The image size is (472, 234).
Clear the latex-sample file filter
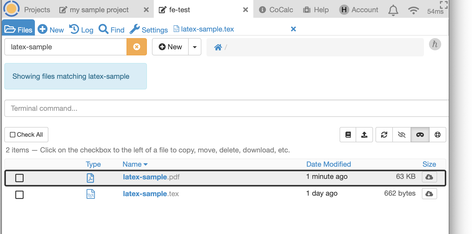point(137,47)
